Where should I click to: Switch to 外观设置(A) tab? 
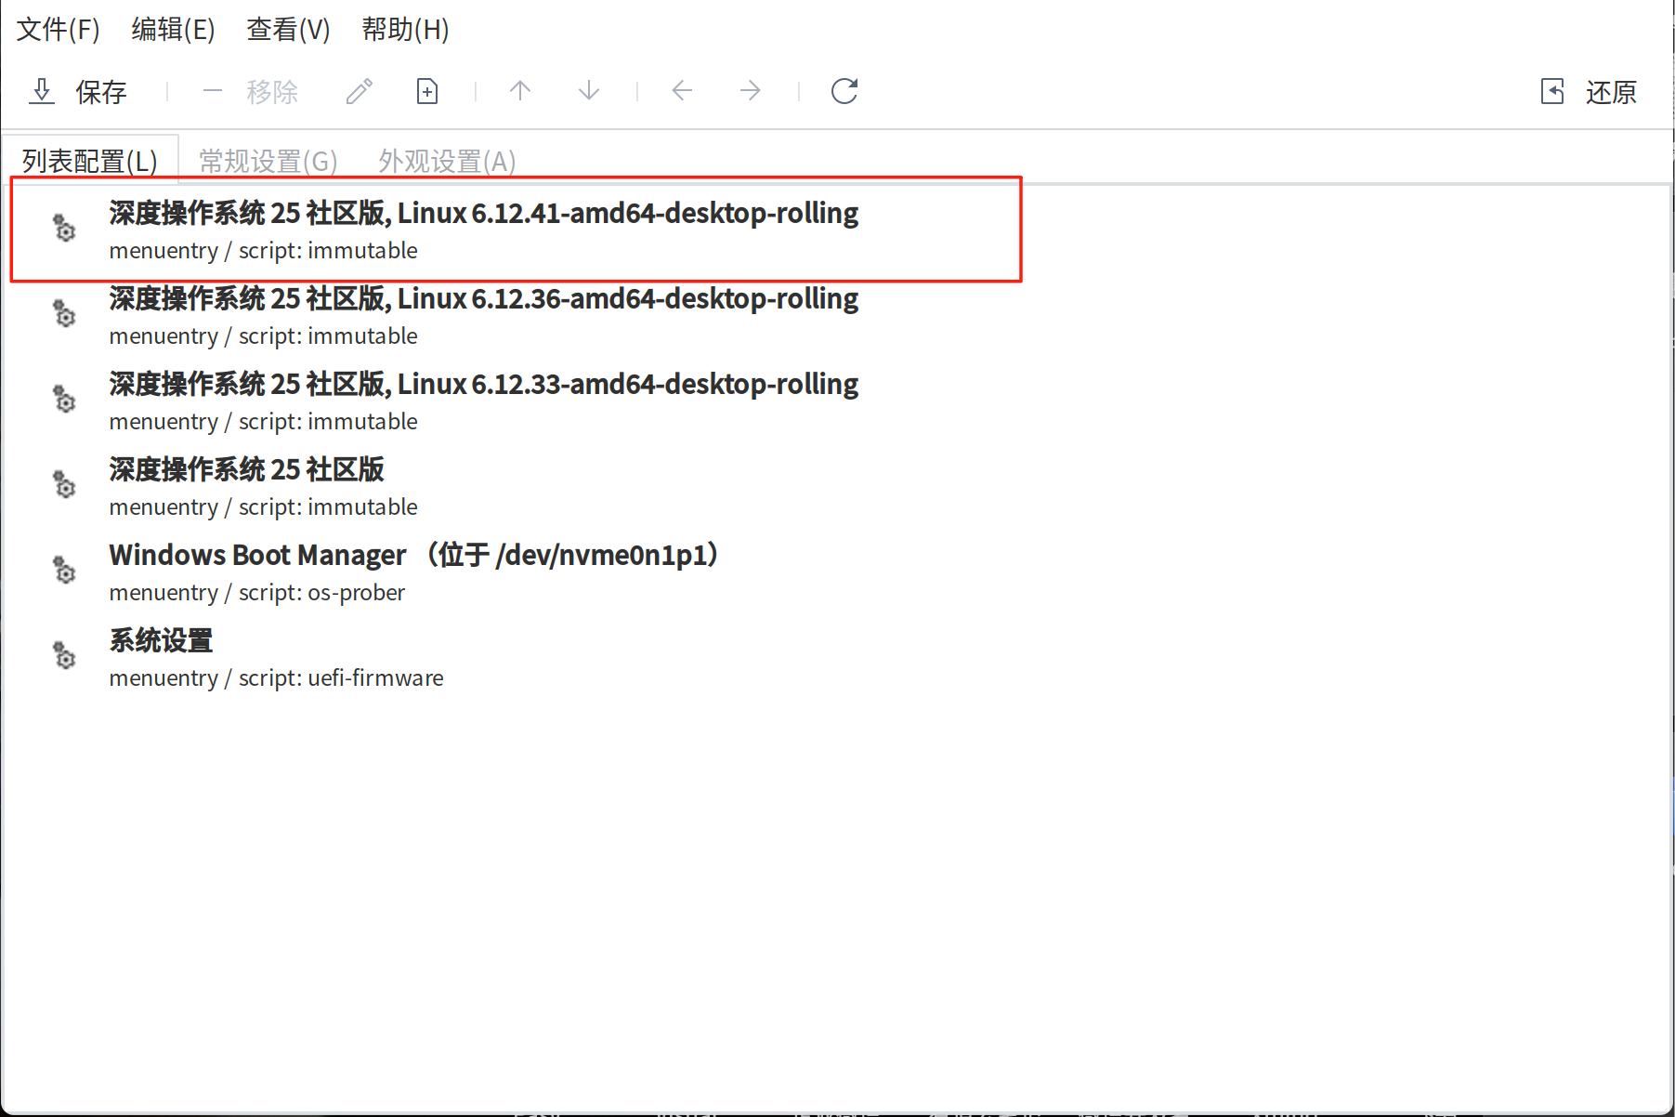(447, 161)
